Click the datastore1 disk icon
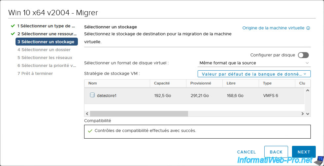324x166 pixels. pyautogui.click(x=92, y=95)
